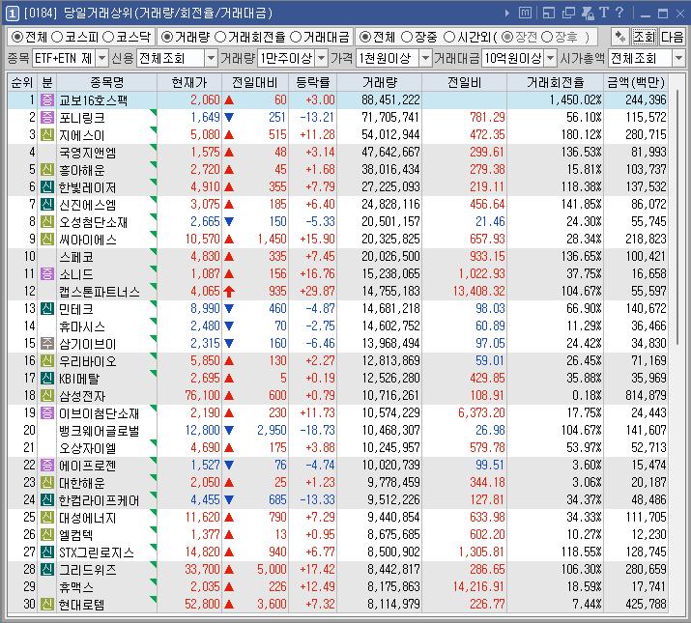Select the 코스피 radio button

(57, 37)
